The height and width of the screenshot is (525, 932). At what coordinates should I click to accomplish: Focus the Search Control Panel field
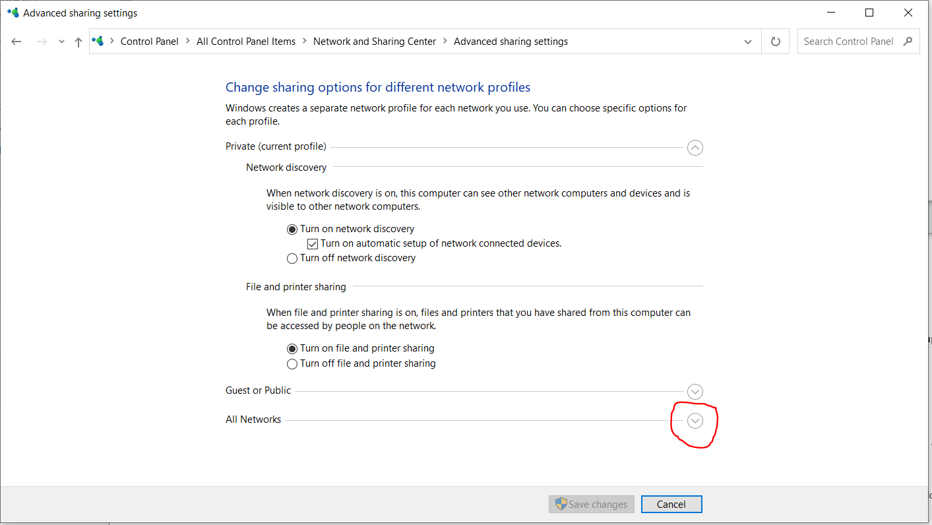[858, 42]
